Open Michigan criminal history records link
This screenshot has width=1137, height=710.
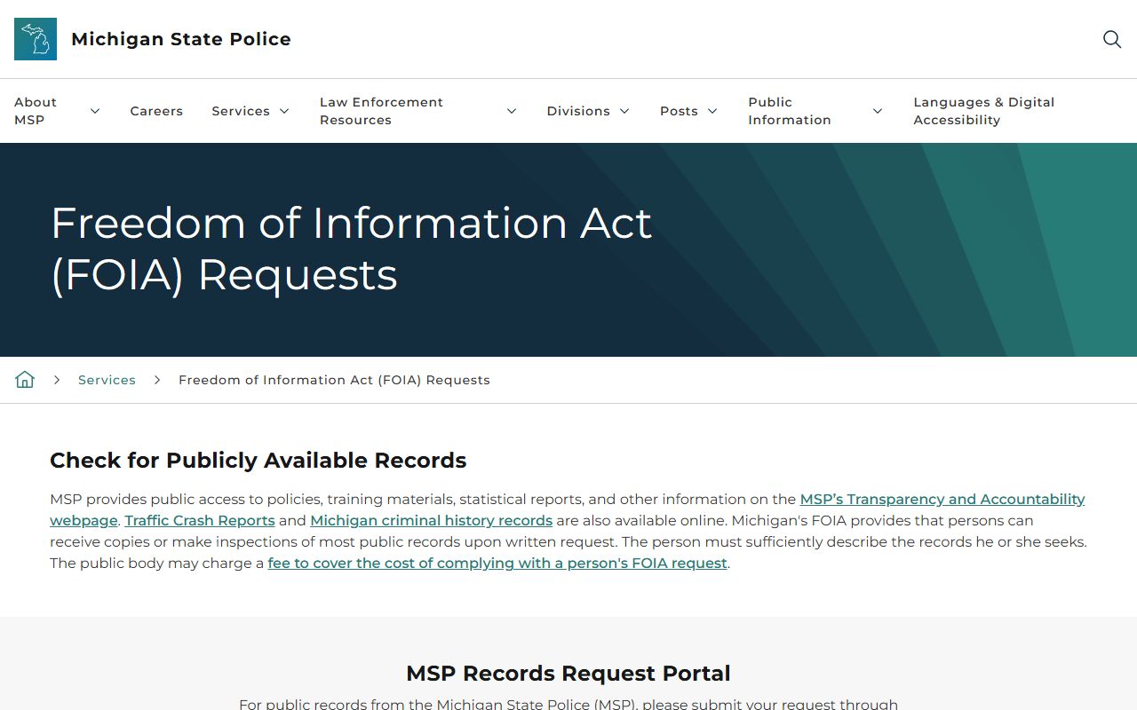(x=432, y=520)
